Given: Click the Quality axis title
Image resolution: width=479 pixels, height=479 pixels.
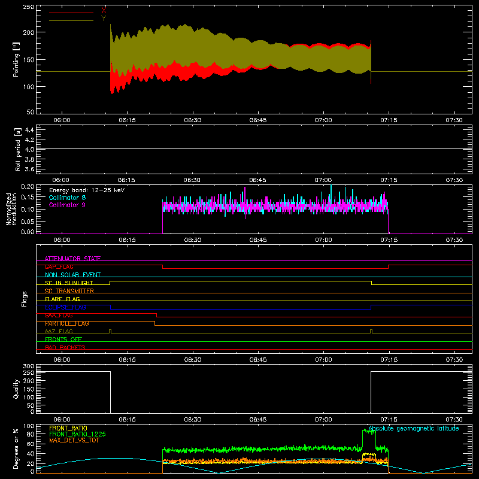Looking at the screenshot, I should click(x=16, y=389).
